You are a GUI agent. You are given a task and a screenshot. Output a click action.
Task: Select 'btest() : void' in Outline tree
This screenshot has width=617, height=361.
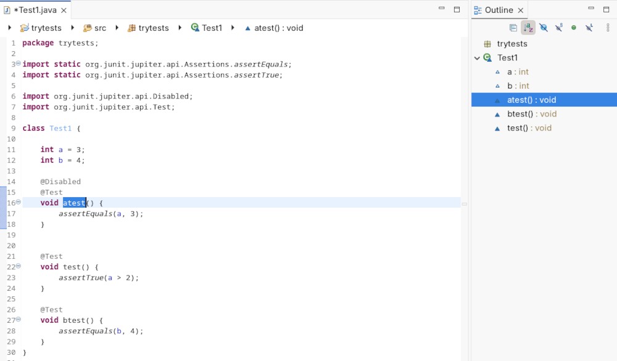pos(532,114)
